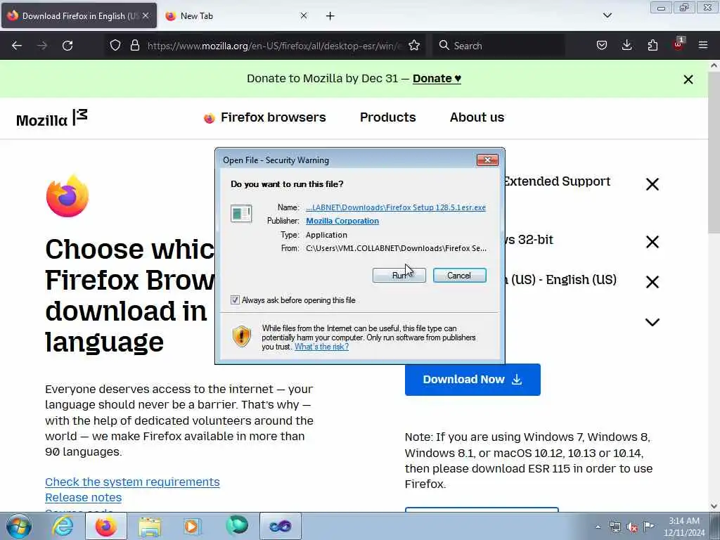This screenshot has width=720, height=540.
Task: Click the large Firefox logo on page
Action: (67, 196)
